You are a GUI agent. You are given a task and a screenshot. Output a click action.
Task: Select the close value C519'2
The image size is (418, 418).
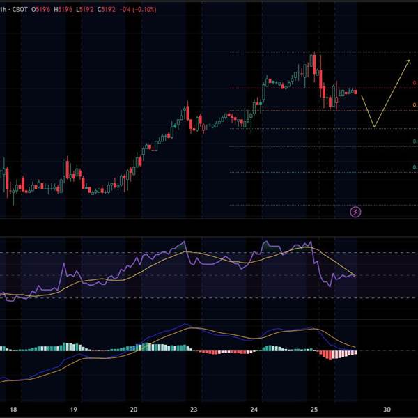coord(107,10)
